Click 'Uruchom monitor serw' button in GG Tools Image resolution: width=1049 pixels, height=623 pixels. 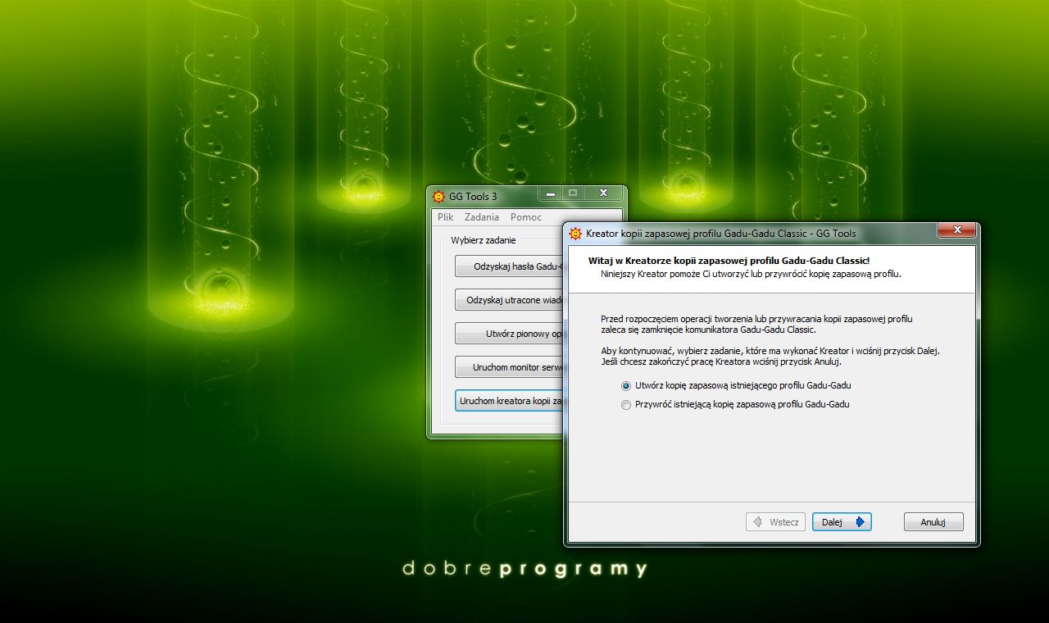509,367
